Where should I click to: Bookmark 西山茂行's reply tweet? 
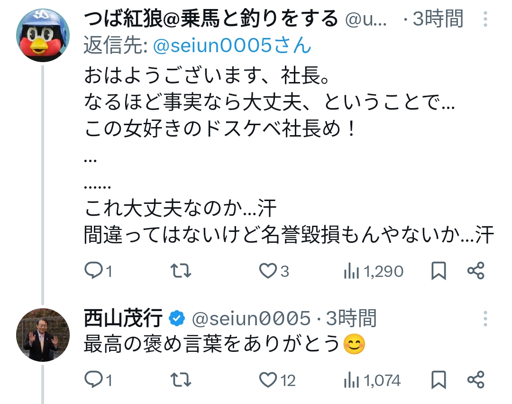coord(439,380)
